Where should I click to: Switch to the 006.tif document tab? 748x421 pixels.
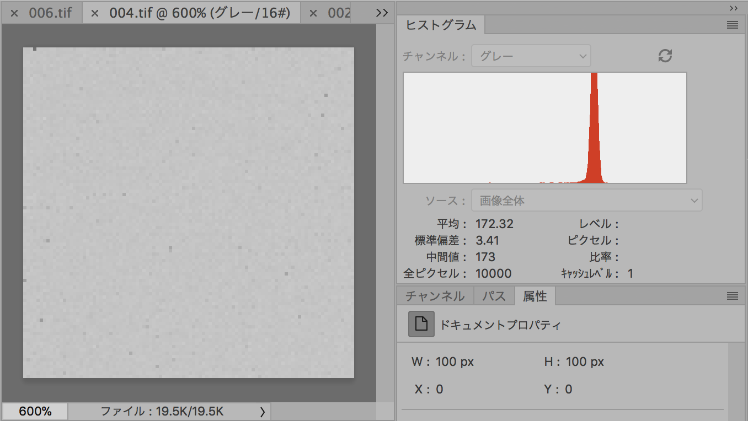tap(50, 13)
